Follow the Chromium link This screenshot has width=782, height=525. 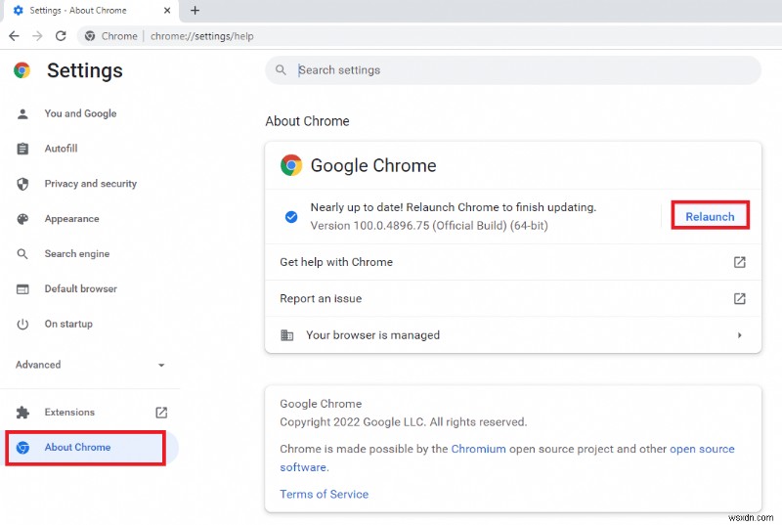point(478,449)
